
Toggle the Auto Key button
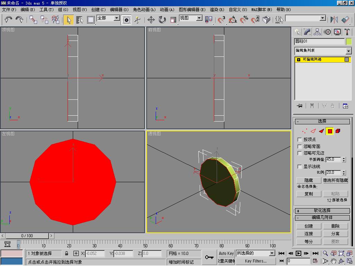coord(226,253)
